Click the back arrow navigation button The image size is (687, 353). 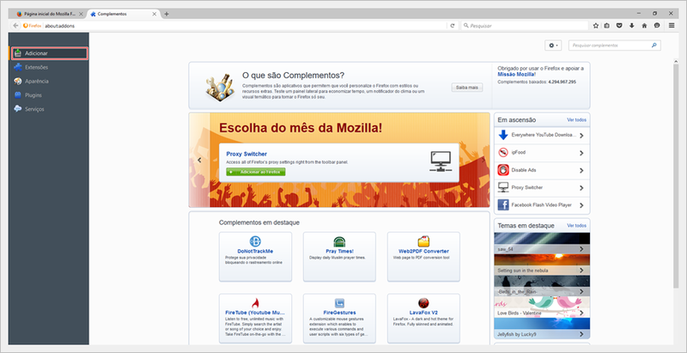click(x=15, y=26)
